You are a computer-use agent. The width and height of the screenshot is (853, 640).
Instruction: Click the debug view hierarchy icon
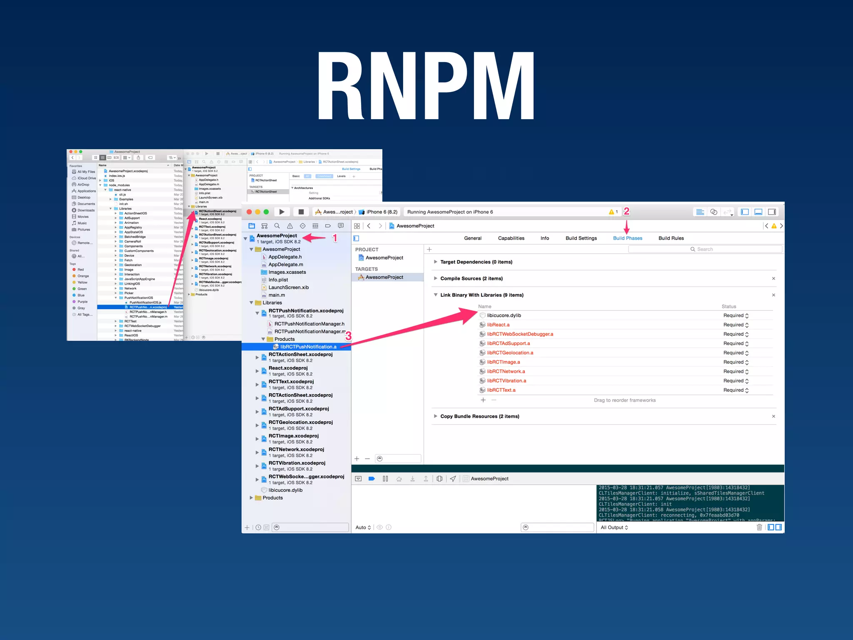(439, 479)
